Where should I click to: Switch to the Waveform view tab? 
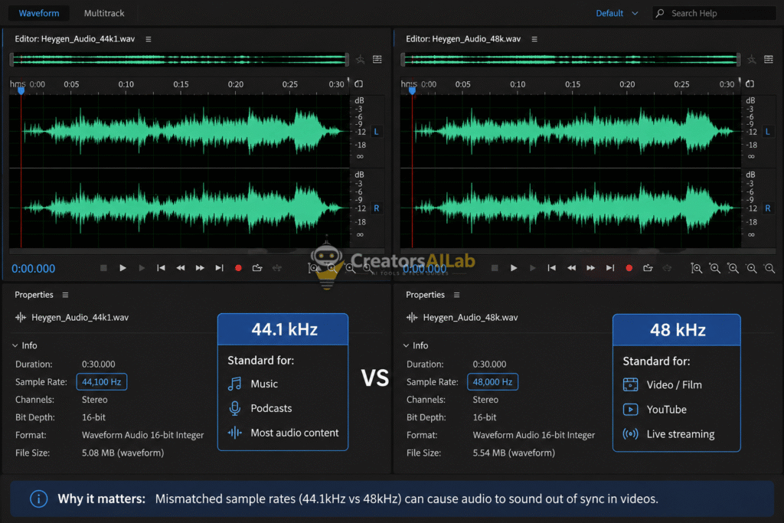[x=39, y=13]
